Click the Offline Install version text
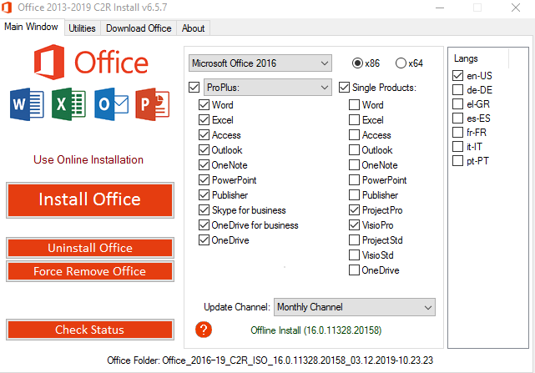Screen dimensions: 535x373 tap(316, 330)
